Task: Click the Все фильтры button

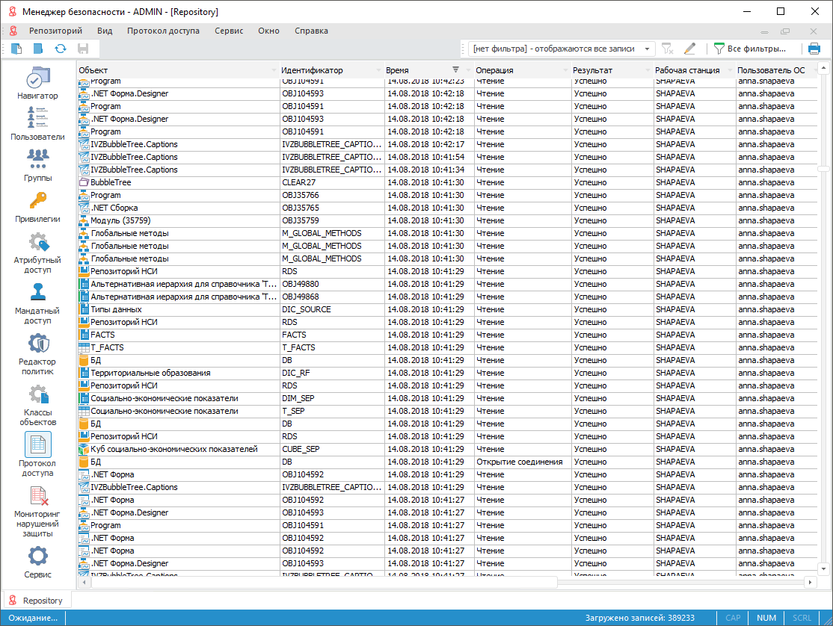Action: [x=751, y=49]
